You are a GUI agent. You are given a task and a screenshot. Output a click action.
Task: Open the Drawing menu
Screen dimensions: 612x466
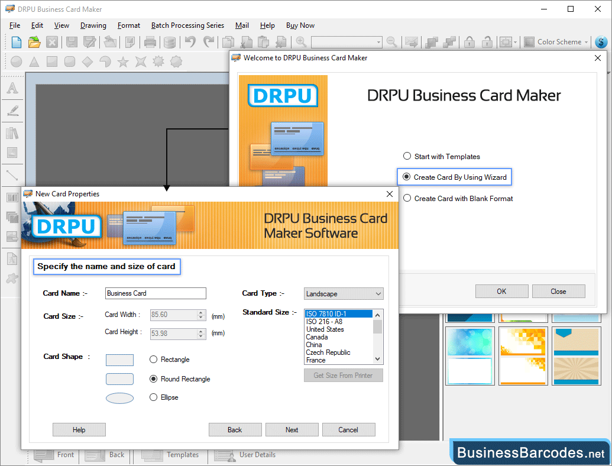[x=93, y=25]
